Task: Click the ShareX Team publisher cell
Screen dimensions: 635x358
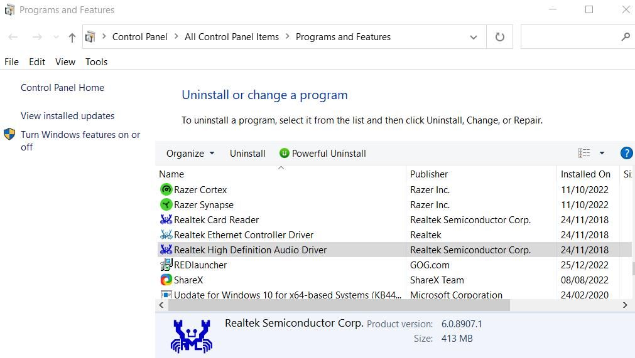Action: (x=437, y=280)
